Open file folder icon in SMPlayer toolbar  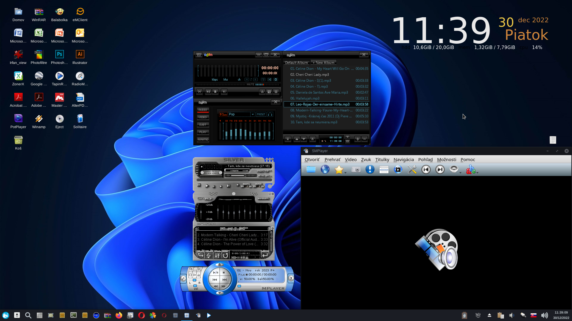pos(311,169)
